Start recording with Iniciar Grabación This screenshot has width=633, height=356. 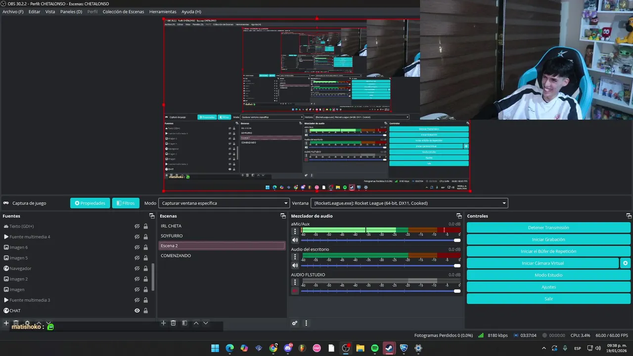(x=548, y=239)
